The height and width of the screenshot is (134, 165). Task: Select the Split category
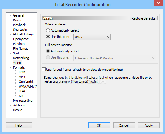[16, 53]
